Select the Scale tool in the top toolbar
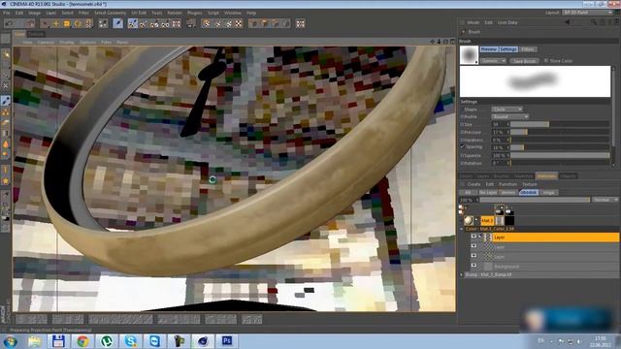The height and width of the screenshot is (349, 621). point(67,23)
